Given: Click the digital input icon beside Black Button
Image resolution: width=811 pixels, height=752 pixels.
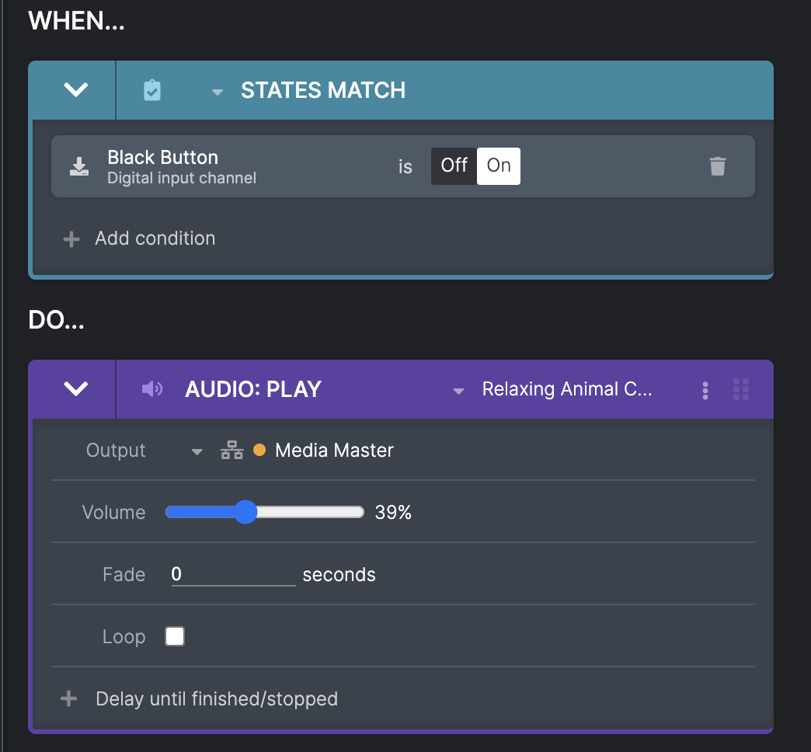Looking at the screenshot, I should click(79, 166).
